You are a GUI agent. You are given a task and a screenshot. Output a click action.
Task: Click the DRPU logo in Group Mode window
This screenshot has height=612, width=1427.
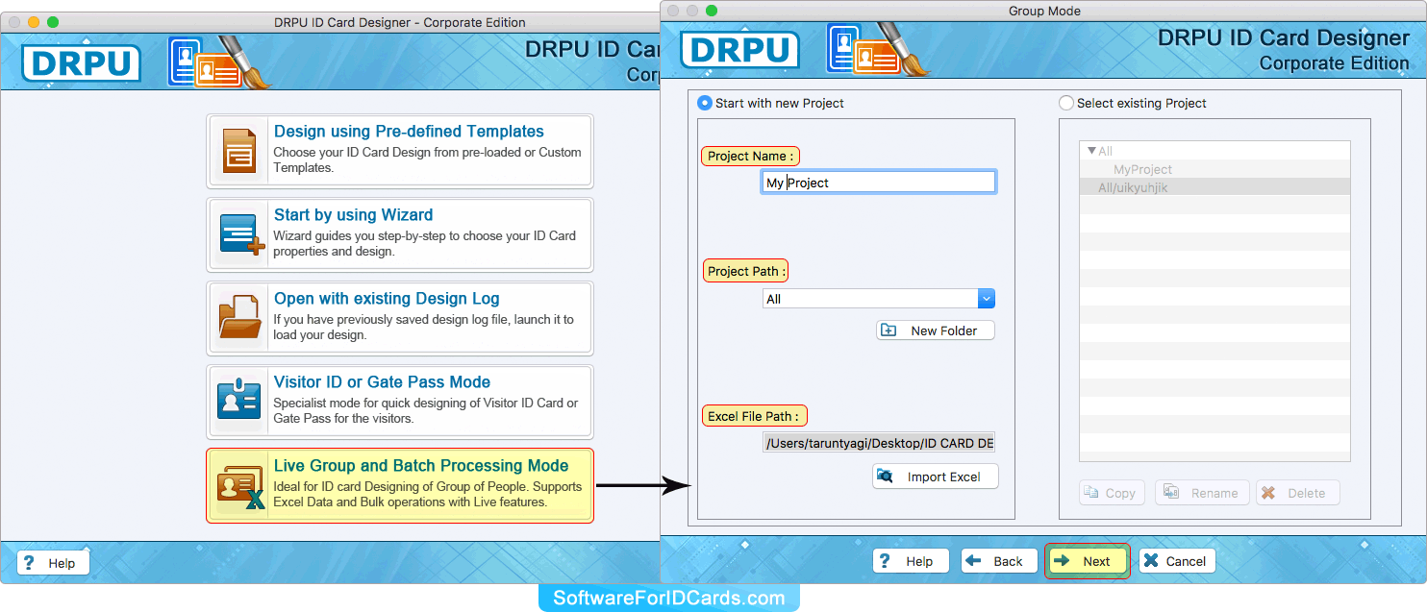point(740,49)
